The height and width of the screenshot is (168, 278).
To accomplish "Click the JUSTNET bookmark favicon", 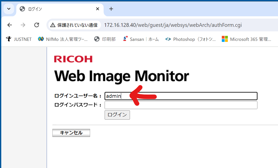I will point(9,39).
